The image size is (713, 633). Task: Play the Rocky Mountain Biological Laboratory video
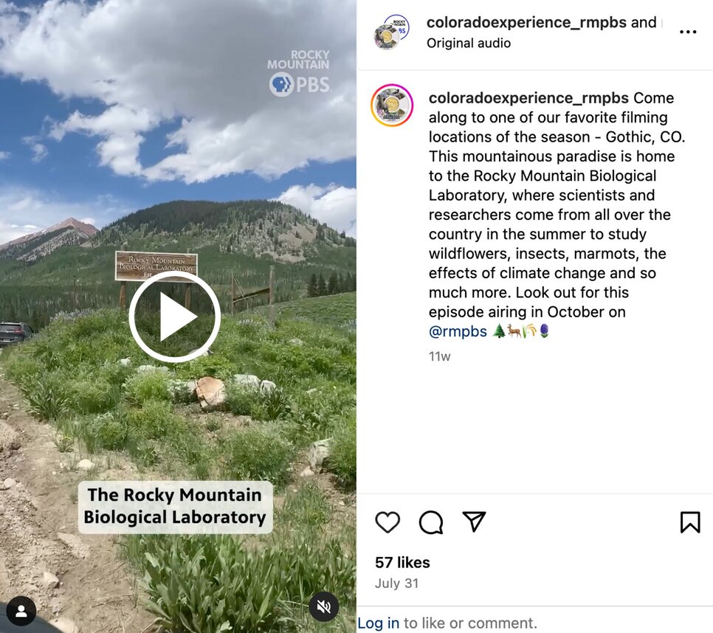(x=175, y=316)
